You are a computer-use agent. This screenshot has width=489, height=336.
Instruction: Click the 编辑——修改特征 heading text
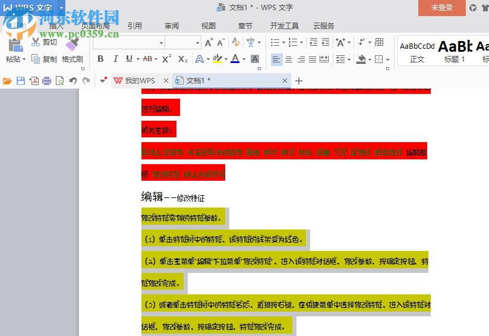pyautogui.click(x=173, y=197)
